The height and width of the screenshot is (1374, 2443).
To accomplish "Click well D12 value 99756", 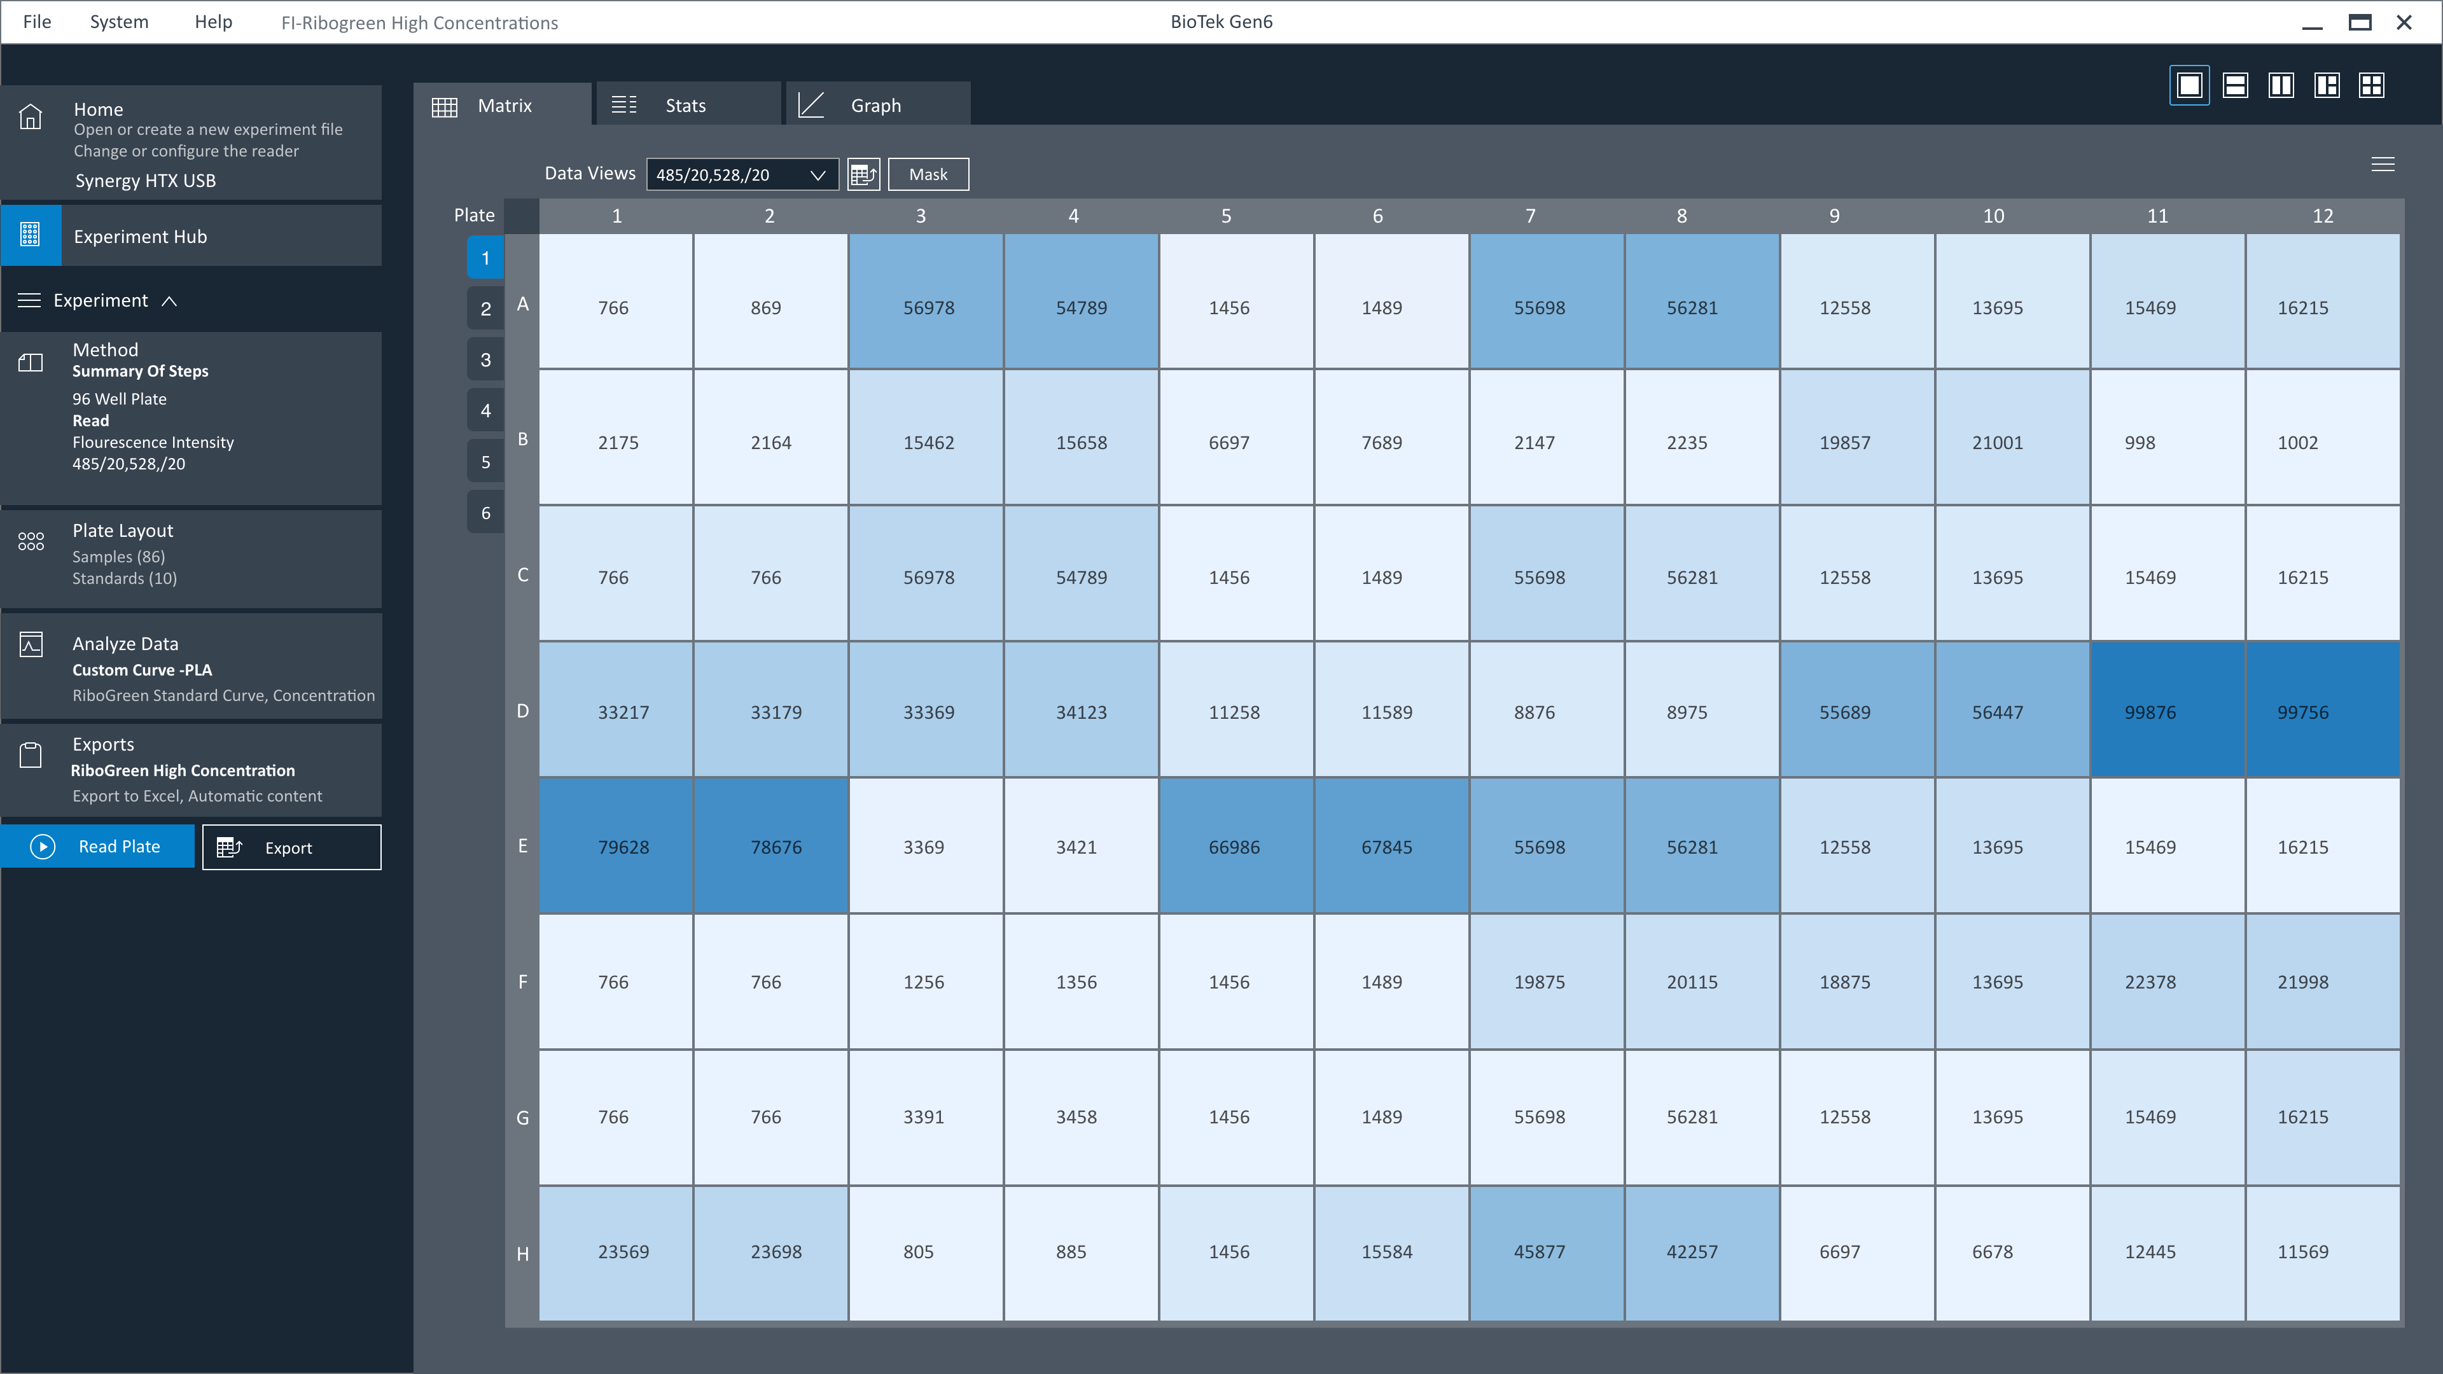I will click(2323, 711).
